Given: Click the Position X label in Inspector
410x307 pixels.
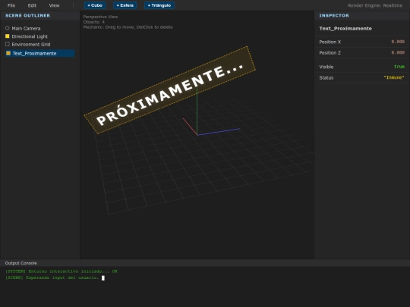Looking at the screenshot, I should pos(330,42).
